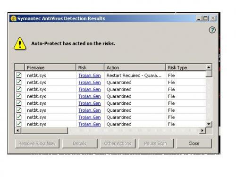Click the horizontal scrollbar left arrow

pyautogui.click(x=18, y=130)
